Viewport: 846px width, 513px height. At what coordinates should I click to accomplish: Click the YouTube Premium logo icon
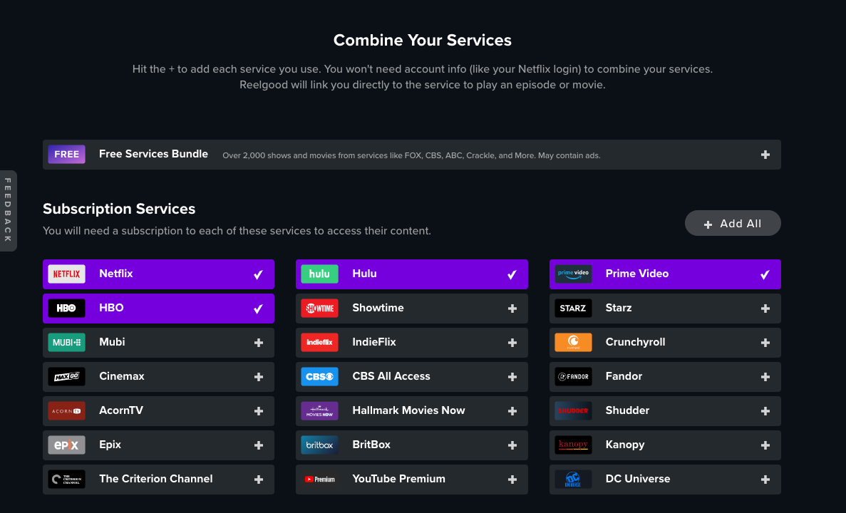click(319, 479)
